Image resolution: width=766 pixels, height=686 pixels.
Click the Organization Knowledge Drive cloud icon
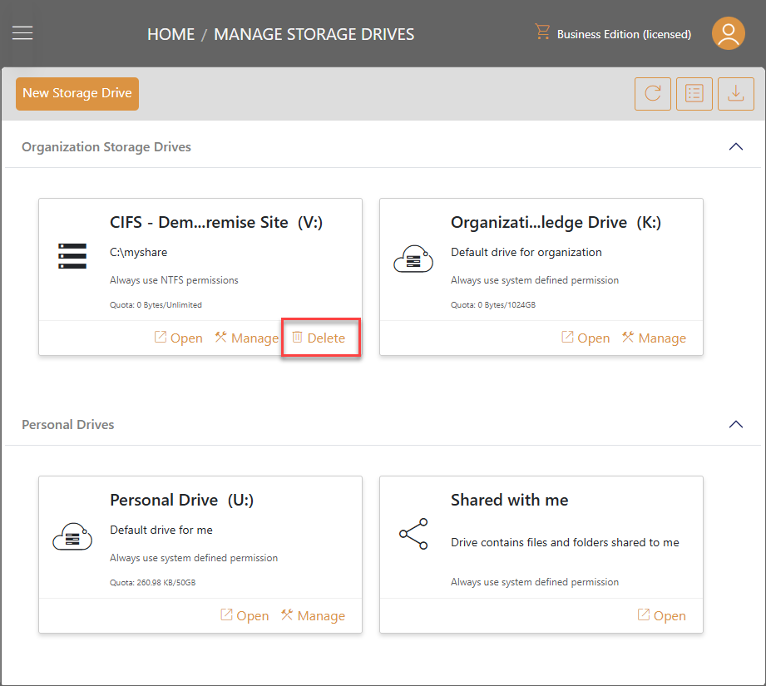[x=413, y=259]
